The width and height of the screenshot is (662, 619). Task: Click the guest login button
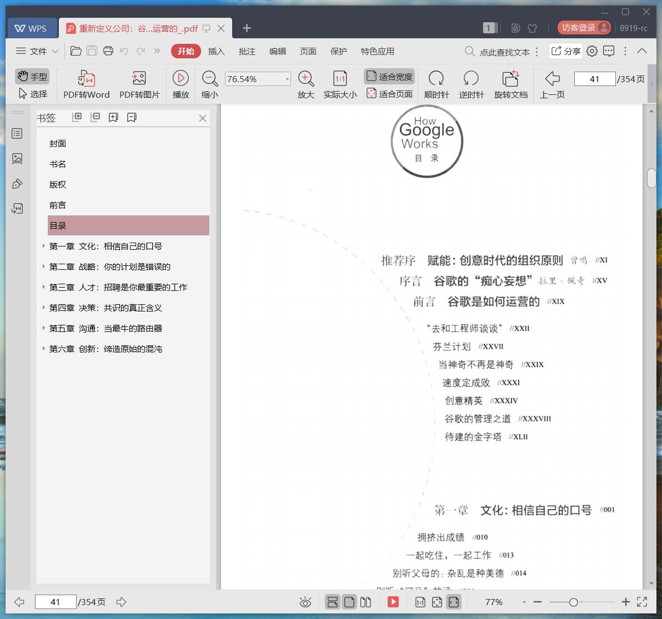pos(584,28)
